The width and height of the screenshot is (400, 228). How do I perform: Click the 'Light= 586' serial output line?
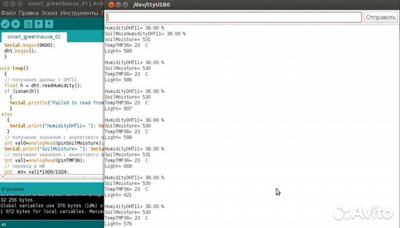[x=118, y=80]
